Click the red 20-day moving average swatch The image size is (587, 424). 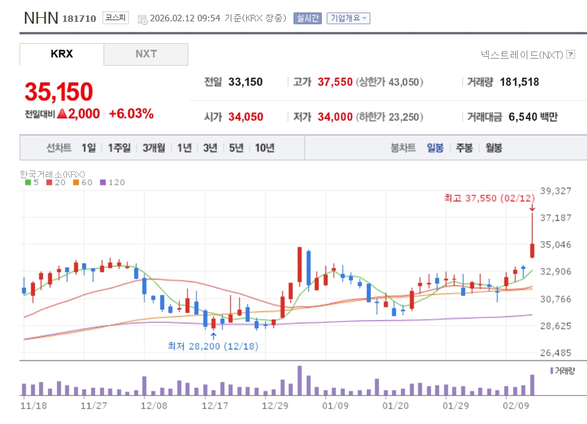pyautogui.click(x=49, y=182)
